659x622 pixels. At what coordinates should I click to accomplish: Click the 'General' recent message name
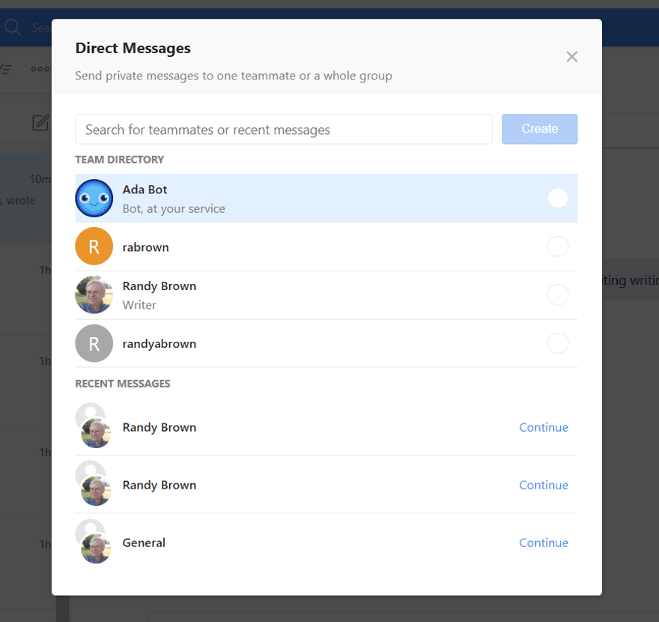pyautogui.click(x=144, y=543)
